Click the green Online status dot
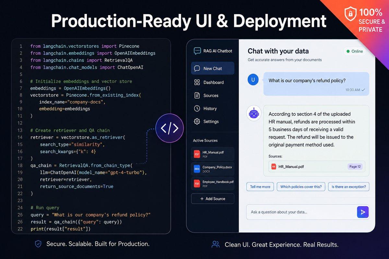Viewport: 389px width, 259px height. [x=348, y=51]
